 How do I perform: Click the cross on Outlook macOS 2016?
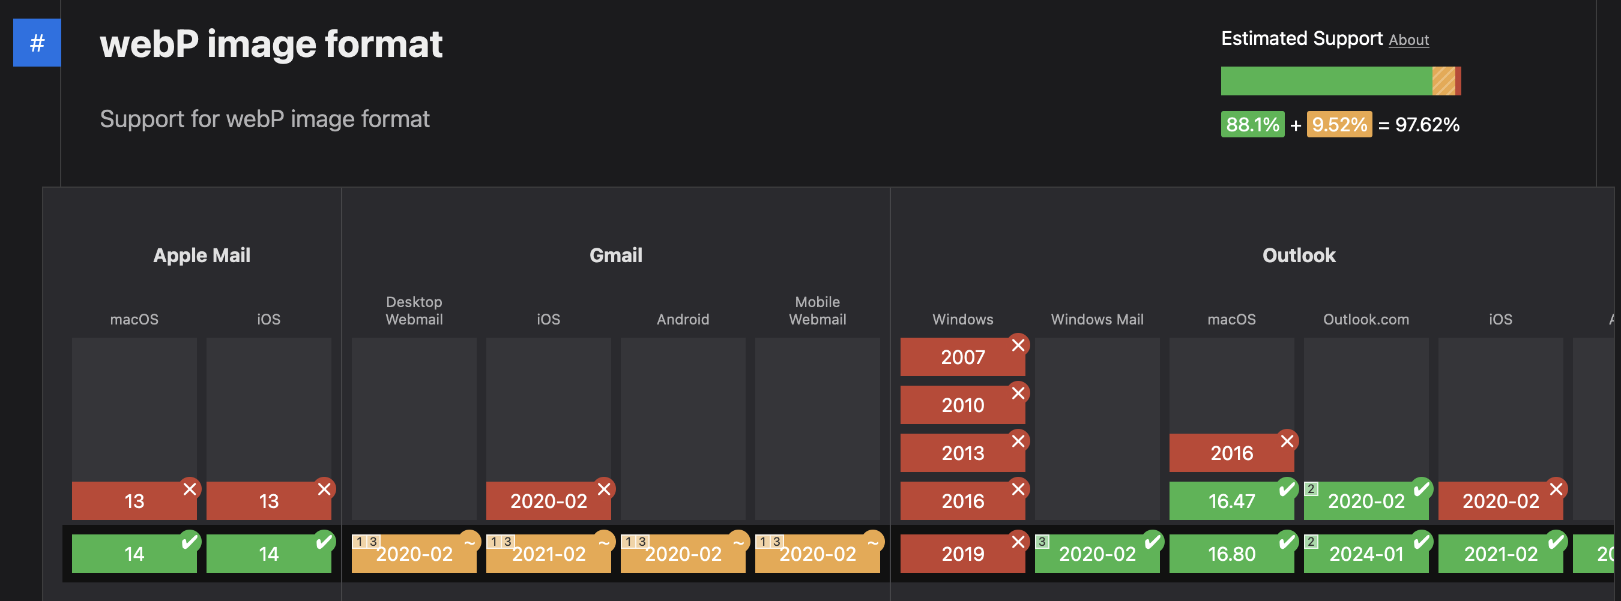(x=1287, y=441)
